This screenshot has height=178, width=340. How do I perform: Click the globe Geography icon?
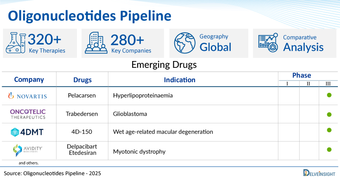coord(184,43)
